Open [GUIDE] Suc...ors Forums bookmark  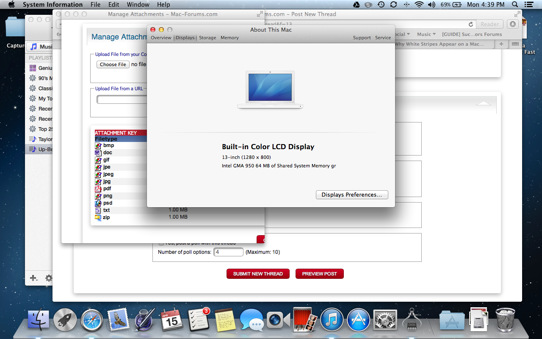tap(472, 34)
